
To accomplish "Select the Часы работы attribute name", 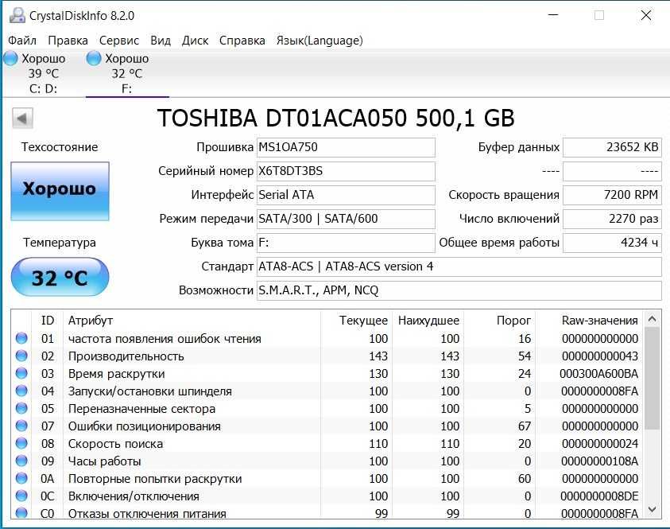I will tap(104, 461).
